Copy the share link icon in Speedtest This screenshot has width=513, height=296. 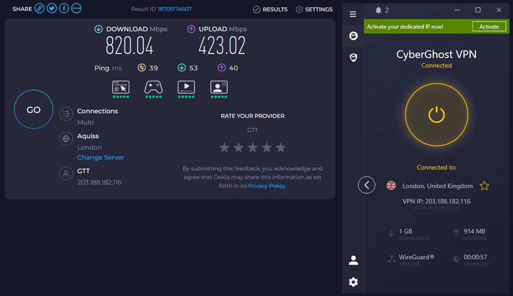click(40, 8)
